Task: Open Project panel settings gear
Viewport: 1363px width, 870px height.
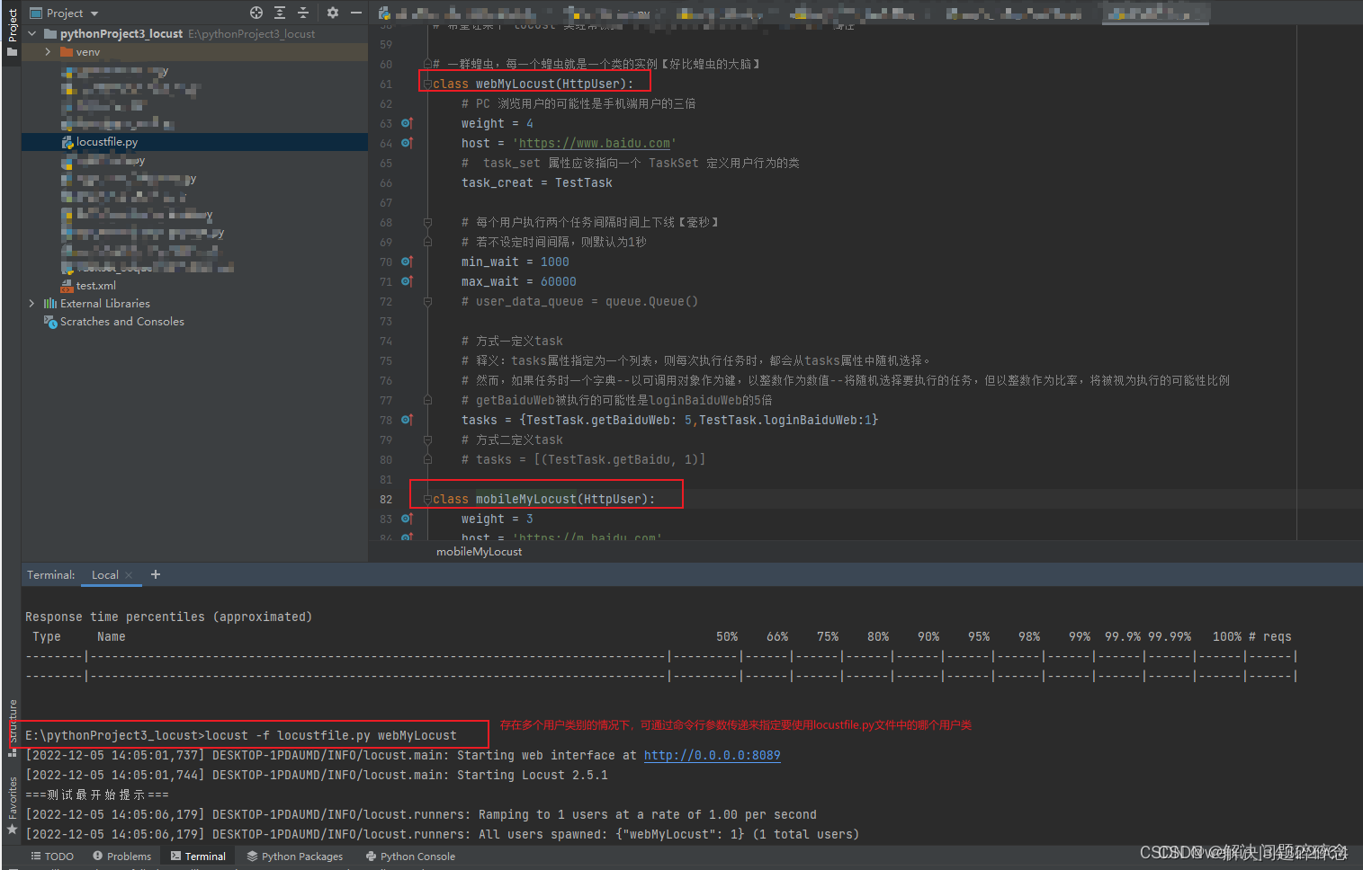Action: pyautogui.click(x=333, y=13)
